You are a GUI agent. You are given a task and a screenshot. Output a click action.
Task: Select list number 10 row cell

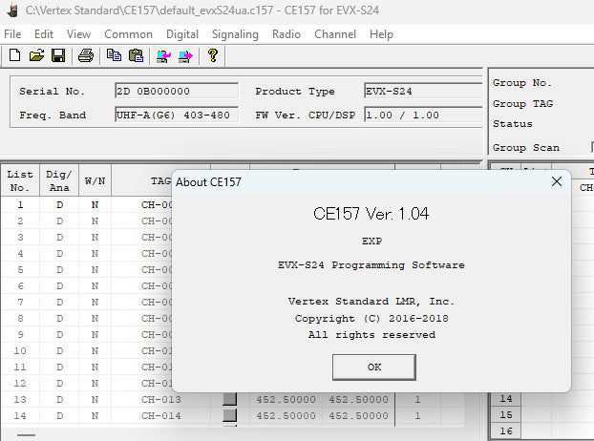coord(20,351)
